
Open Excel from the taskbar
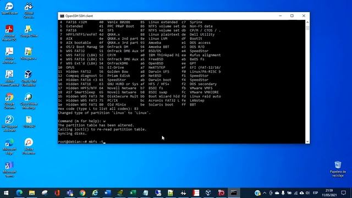(133, 193)
